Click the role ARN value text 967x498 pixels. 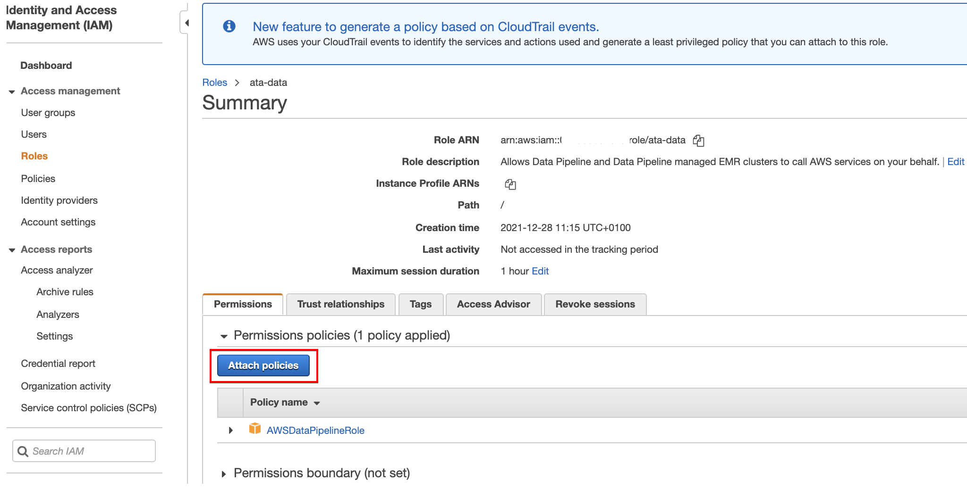coord(593,140)
